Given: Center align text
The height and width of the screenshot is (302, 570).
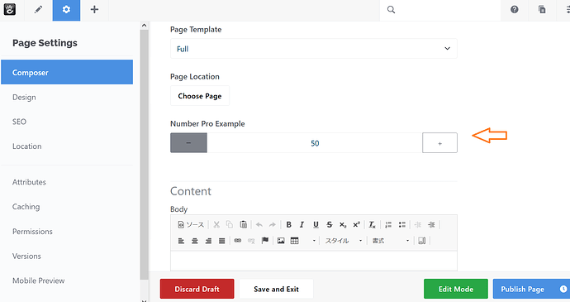Looking at the screenshot, I should point(195,241).
